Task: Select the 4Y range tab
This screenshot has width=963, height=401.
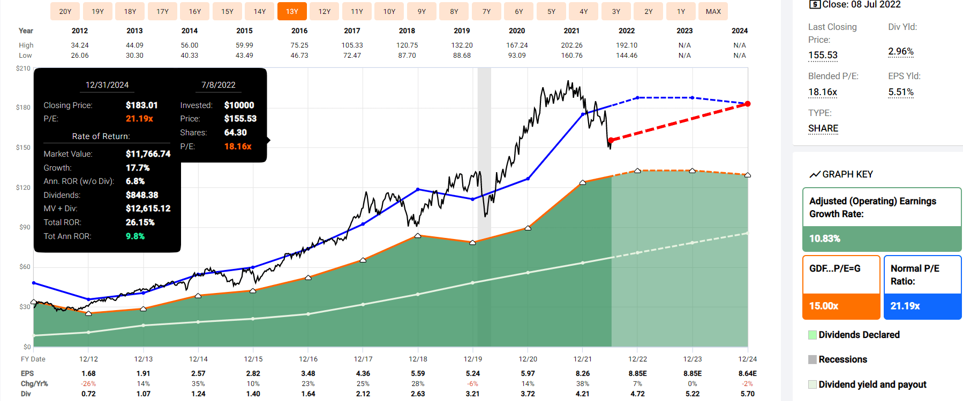Action: [584, 11]
